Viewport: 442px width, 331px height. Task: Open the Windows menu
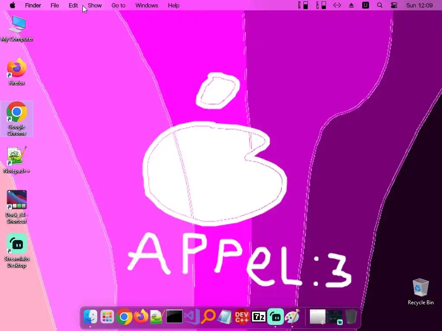pyautogui.click(x=147, y=5)
